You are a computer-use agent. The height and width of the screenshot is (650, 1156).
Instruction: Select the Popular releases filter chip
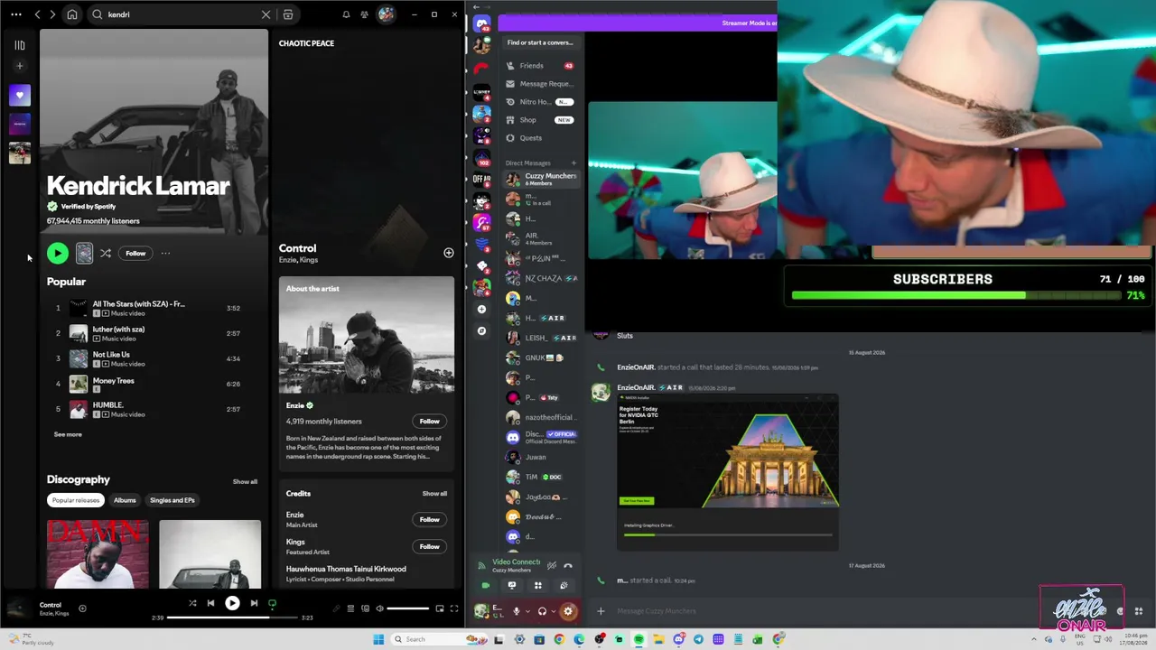pos(76,500)
